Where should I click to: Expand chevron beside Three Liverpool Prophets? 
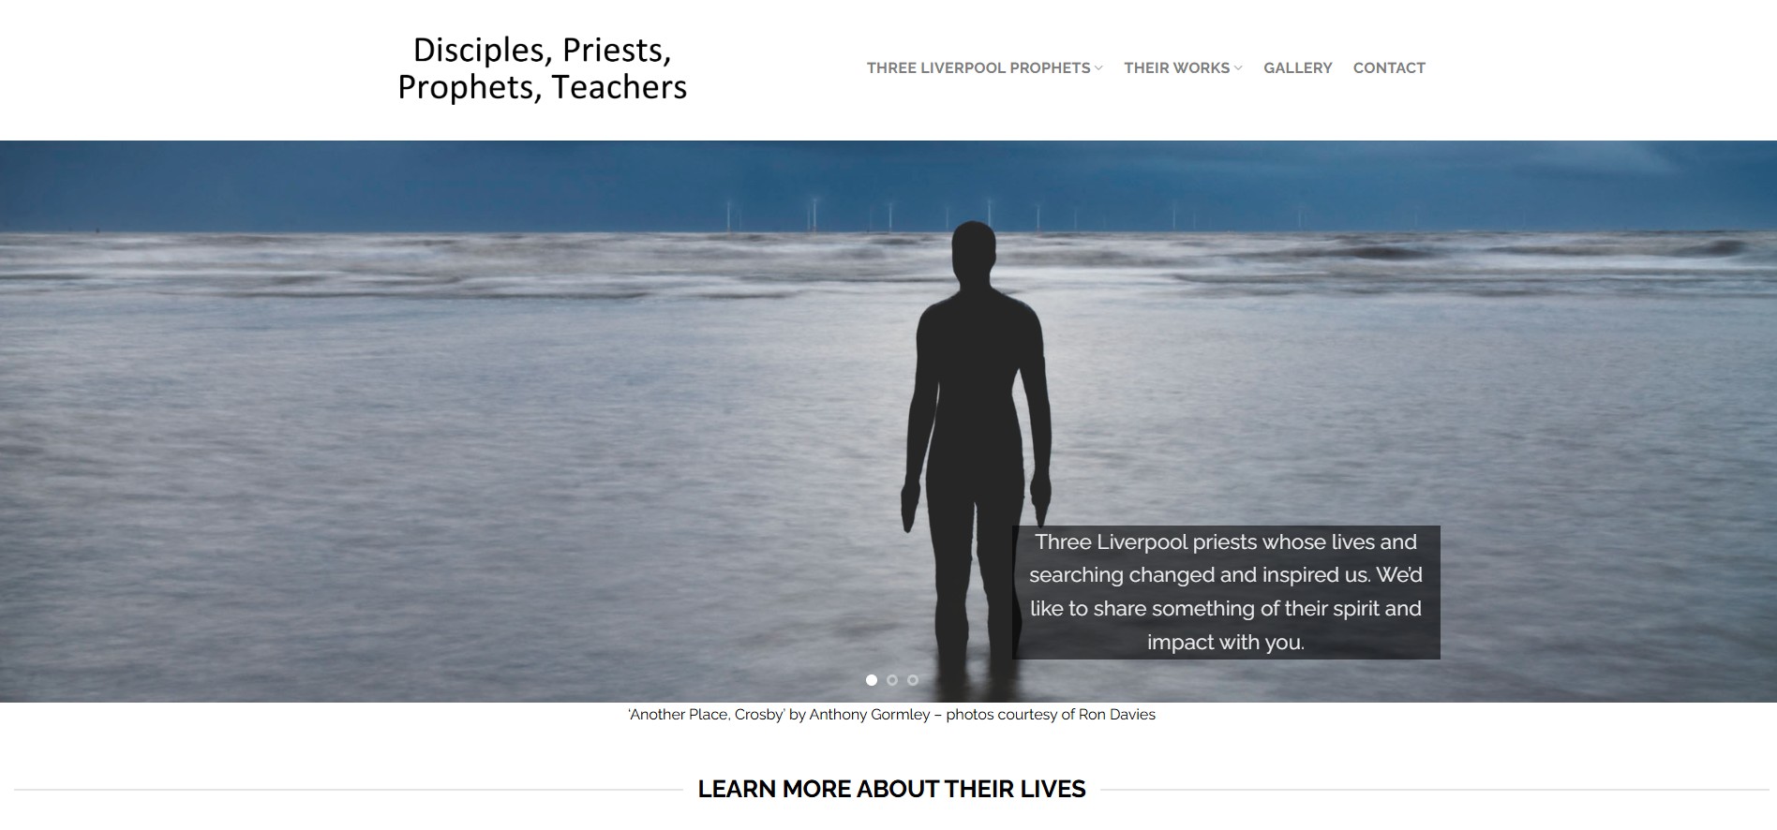(x=1098, y=67)
